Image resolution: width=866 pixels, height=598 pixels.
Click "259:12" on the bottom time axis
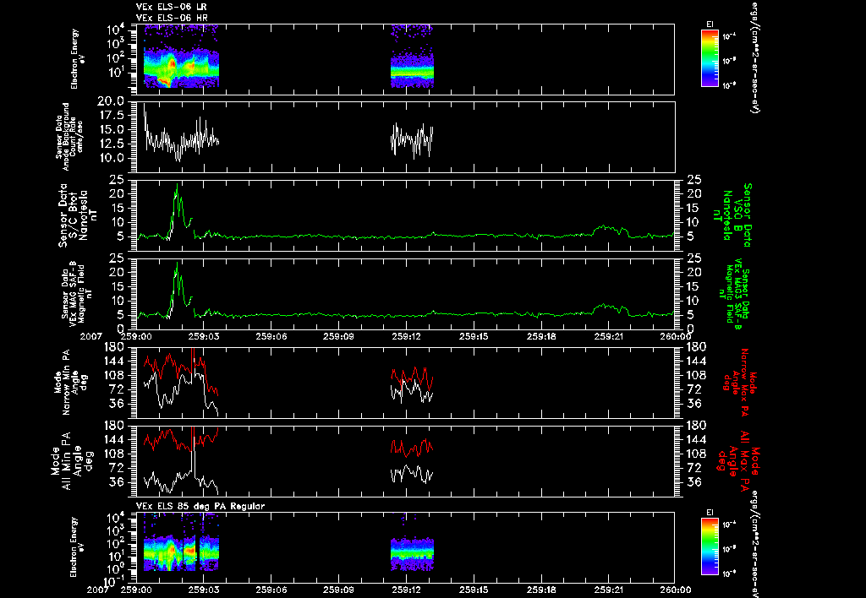pos(406,590)
